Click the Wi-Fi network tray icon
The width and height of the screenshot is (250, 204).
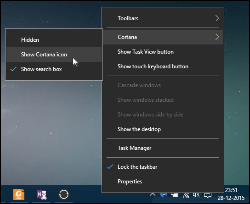[x=186, y=195]
